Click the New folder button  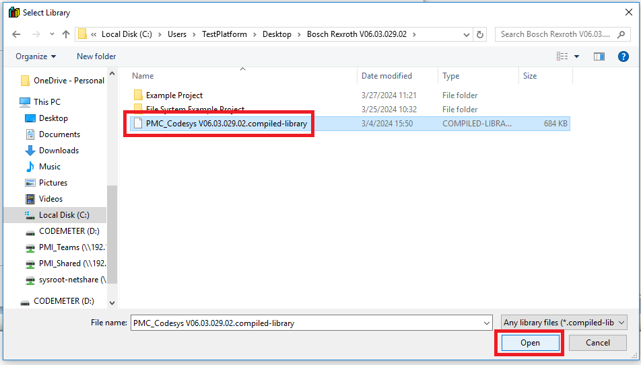point(96,56)
